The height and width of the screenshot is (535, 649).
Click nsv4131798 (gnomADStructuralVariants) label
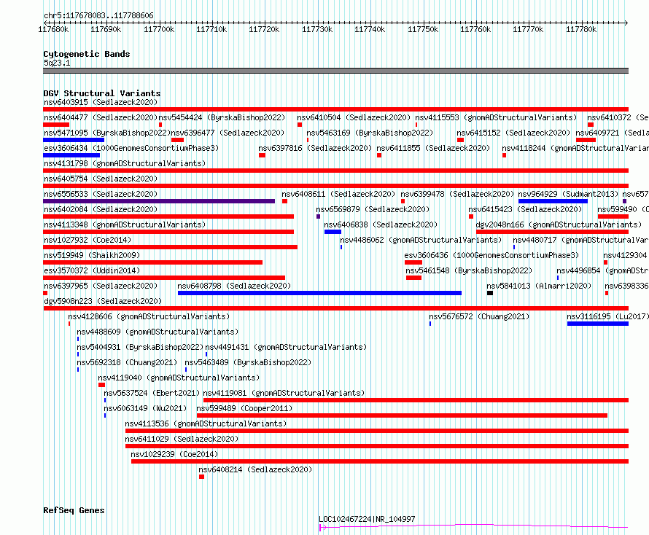(125, 163)
